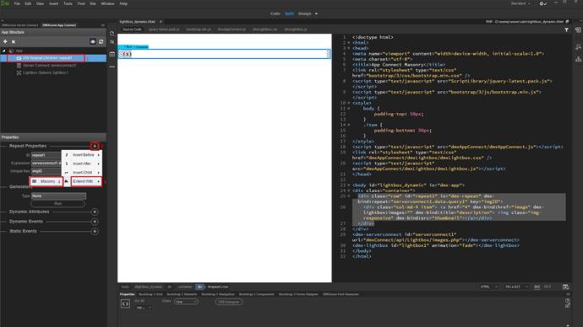Collapse the head tag code fold
583x327 pixels.
tap(349, 48)
